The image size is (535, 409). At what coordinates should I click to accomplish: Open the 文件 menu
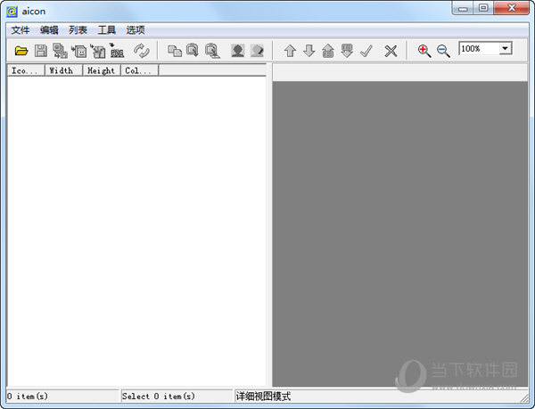click(x=21, y=30)
